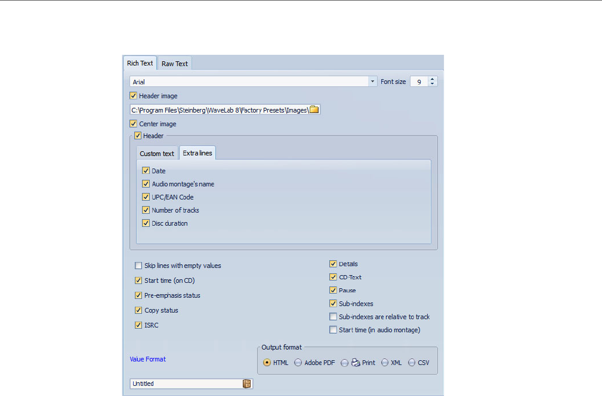
Task: Toggle the ISRC checkbox
Action: pos(138,325)
